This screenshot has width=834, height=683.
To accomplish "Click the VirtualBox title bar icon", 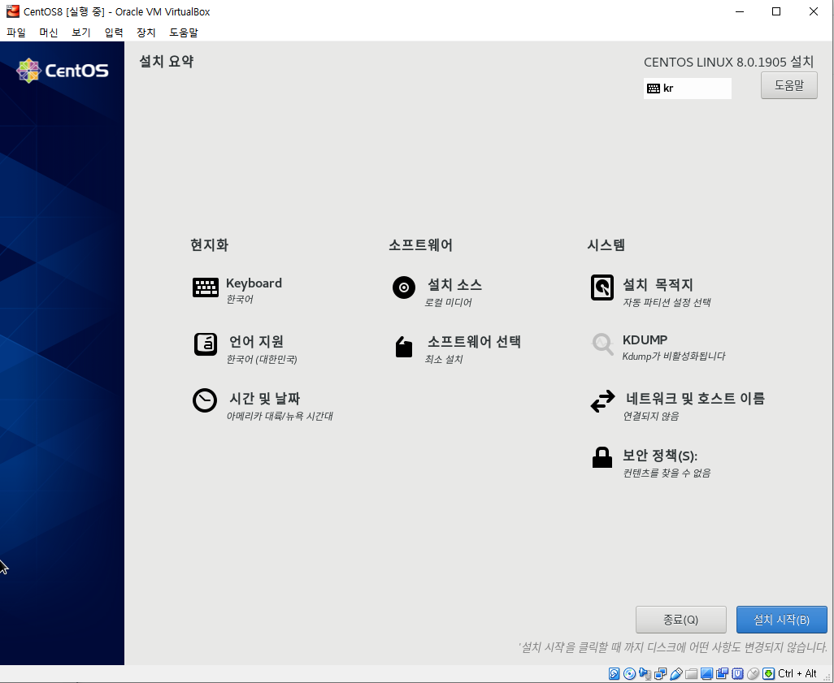I will point(13,11).
